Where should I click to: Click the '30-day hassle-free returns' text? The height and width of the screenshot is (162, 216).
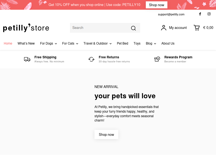[114, 62]
